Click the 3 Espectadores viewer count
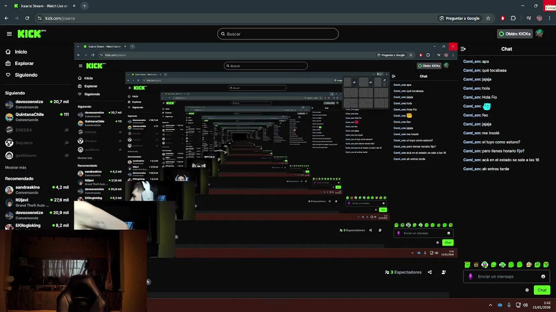Viewport: 556px width, 312px height. pyautogui.click(x=403, y=272)
